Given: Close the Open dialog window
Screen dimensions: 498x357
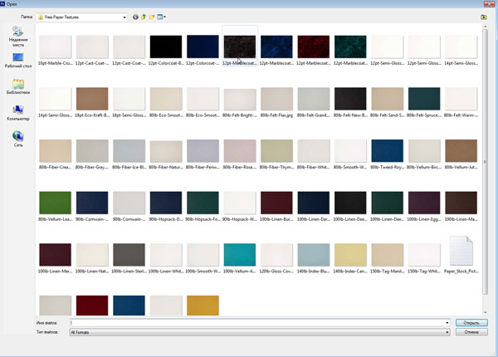Looking at the screenshot, I should (490, 3).
